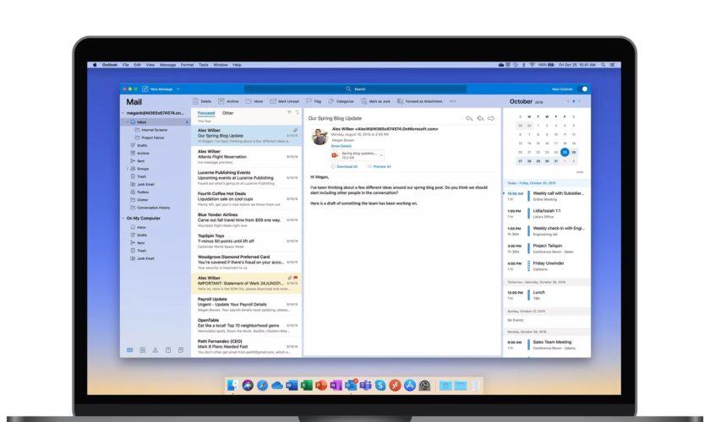Click Alex Wilber's profile photo
The height and width of the screenshot is (422, 710).
319,137
